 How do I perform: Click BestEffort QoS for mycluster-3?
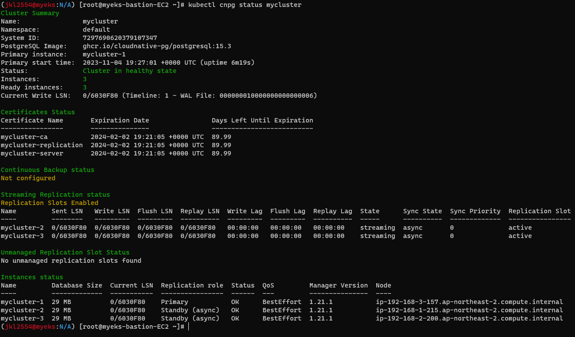coord(282,318)
